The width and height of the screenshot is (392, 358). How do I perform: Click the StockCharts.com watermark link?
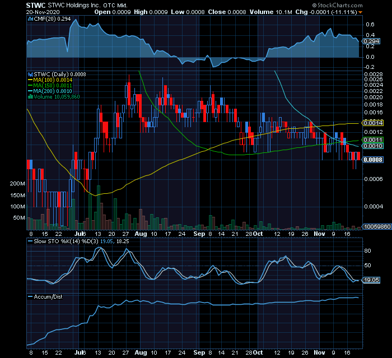[x=337, y=5]
